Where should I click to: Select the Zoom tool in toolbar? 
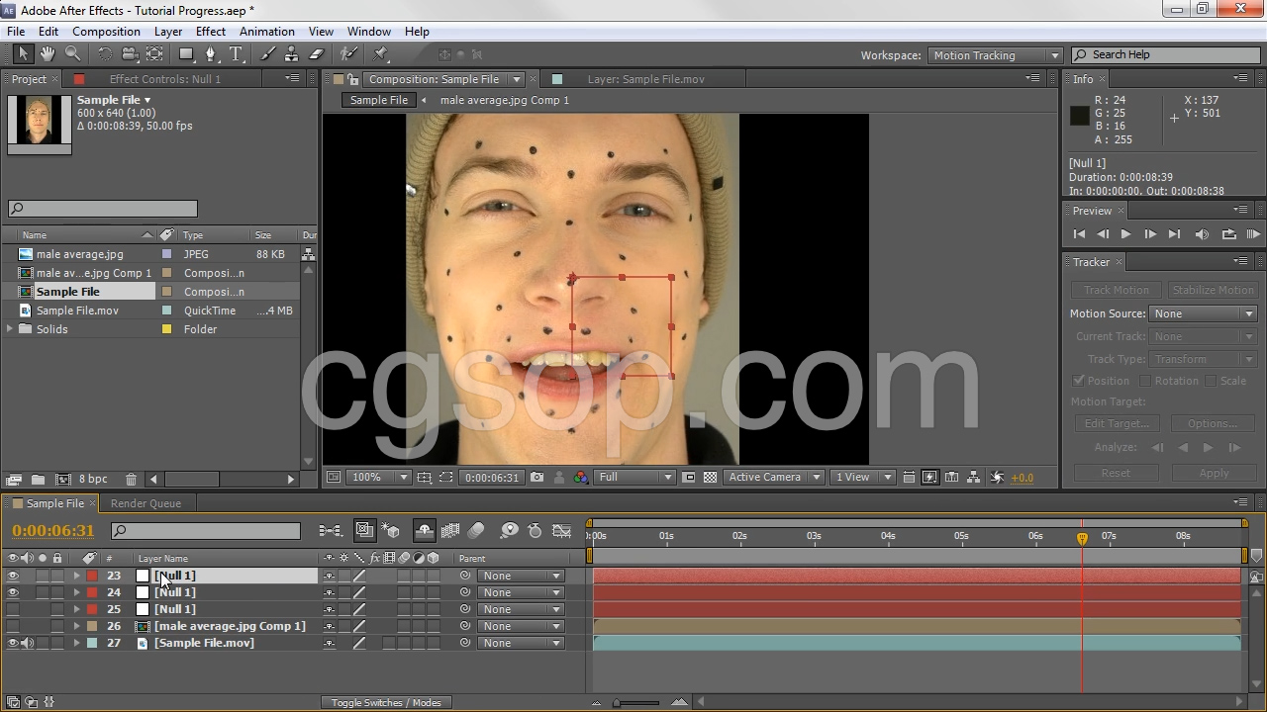72,54
